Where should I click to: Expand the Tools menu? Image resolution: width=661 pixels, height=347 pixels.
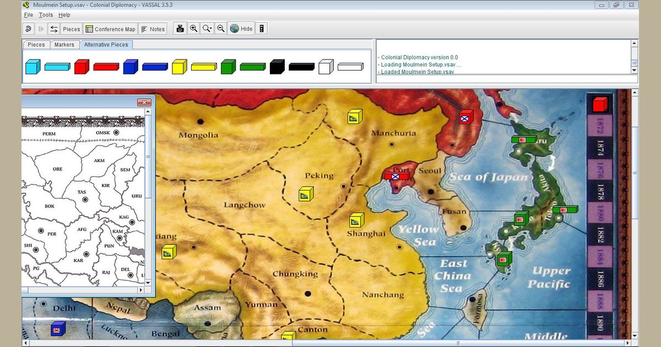coord(46,15)
